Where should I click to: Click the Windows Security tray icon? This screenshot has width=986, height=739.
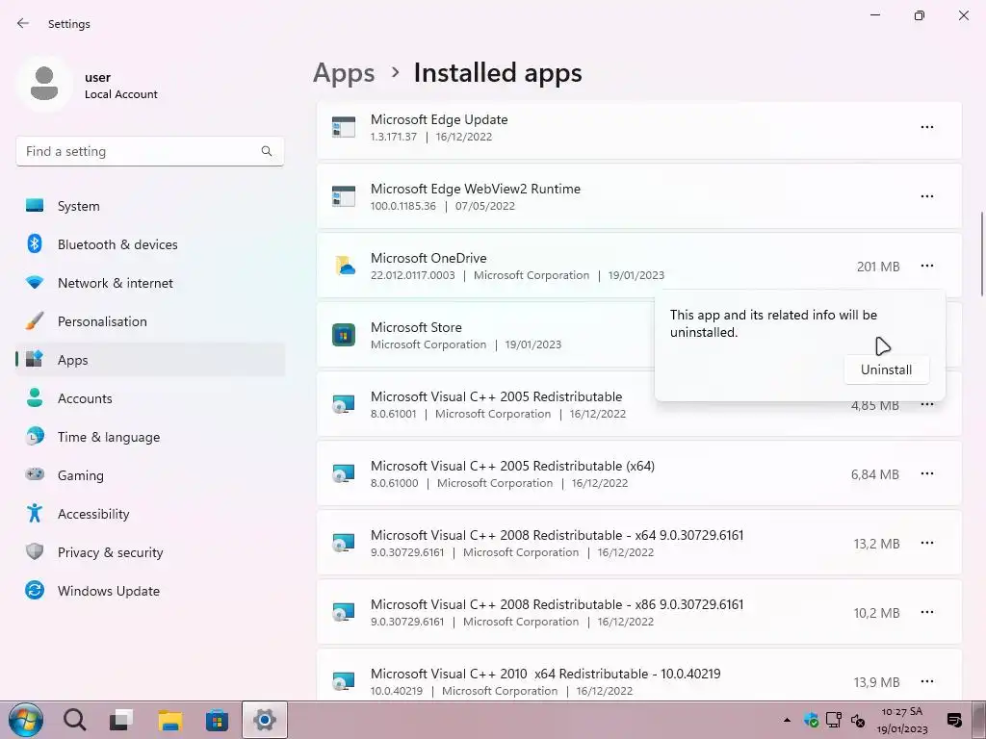pyautogui.click(x=811, y=720)
